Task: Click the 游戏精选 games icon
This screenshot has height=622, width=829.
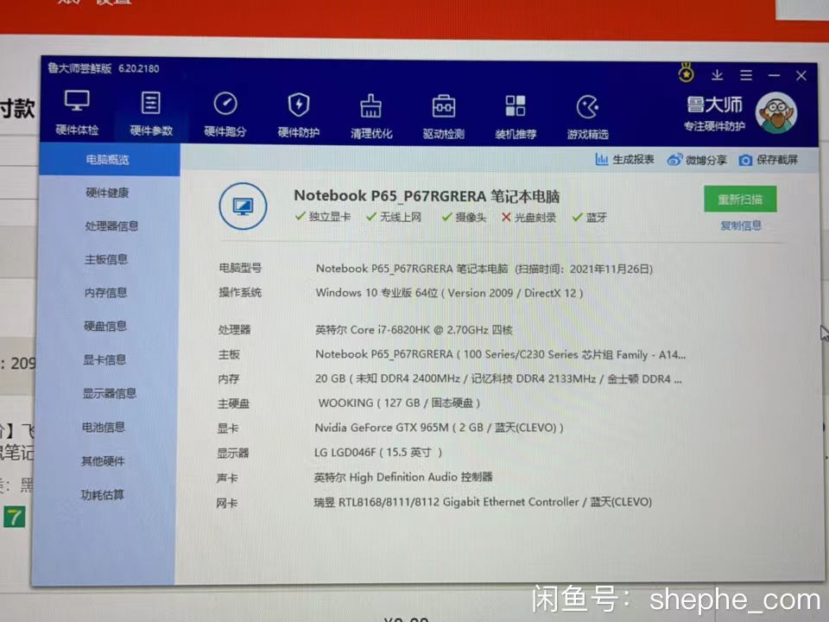Action: (588, 108)
